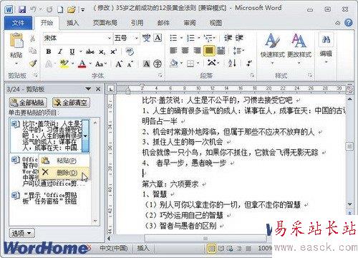Screen dimensions: 358x258
Task: Click the Show paragraph marks icon
Action: click(x=249, y=63)
